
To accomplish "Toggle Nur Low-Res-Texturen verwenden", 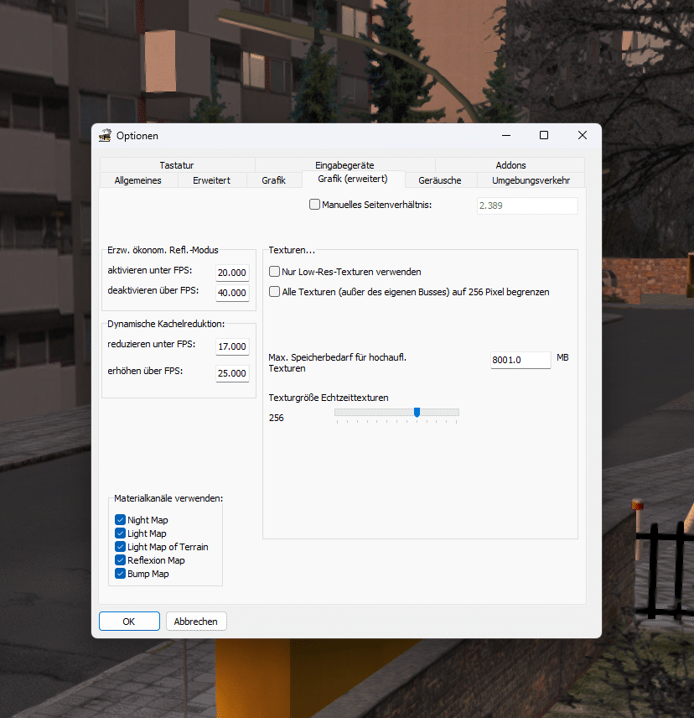I will [275, 272].
